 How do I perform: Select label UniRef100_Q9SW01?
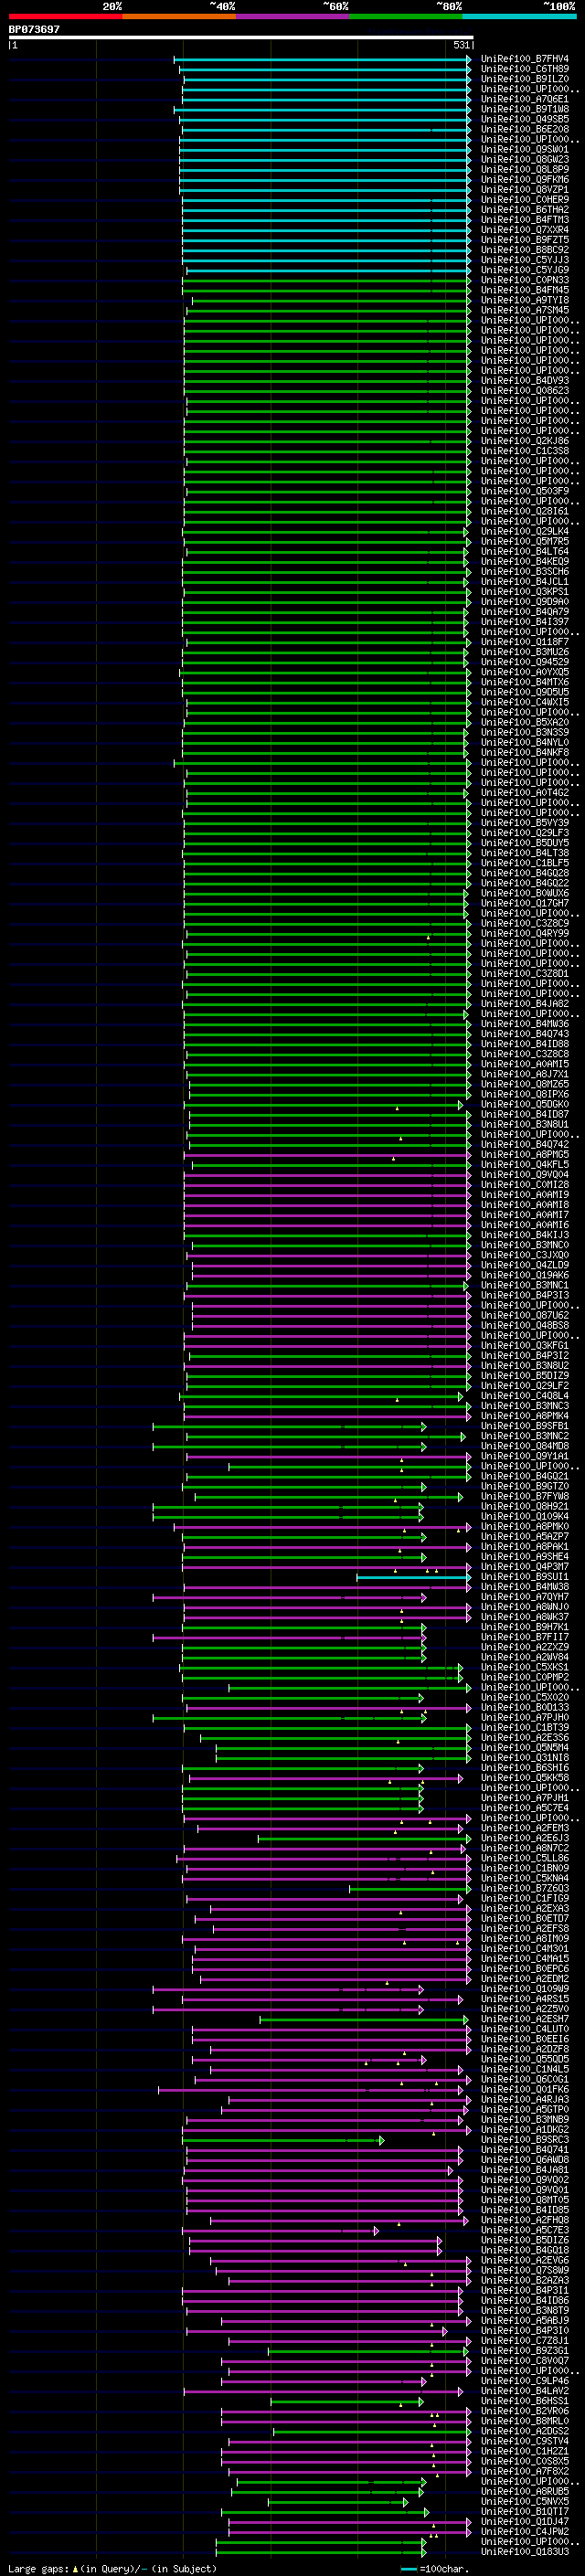pos(524,149)
